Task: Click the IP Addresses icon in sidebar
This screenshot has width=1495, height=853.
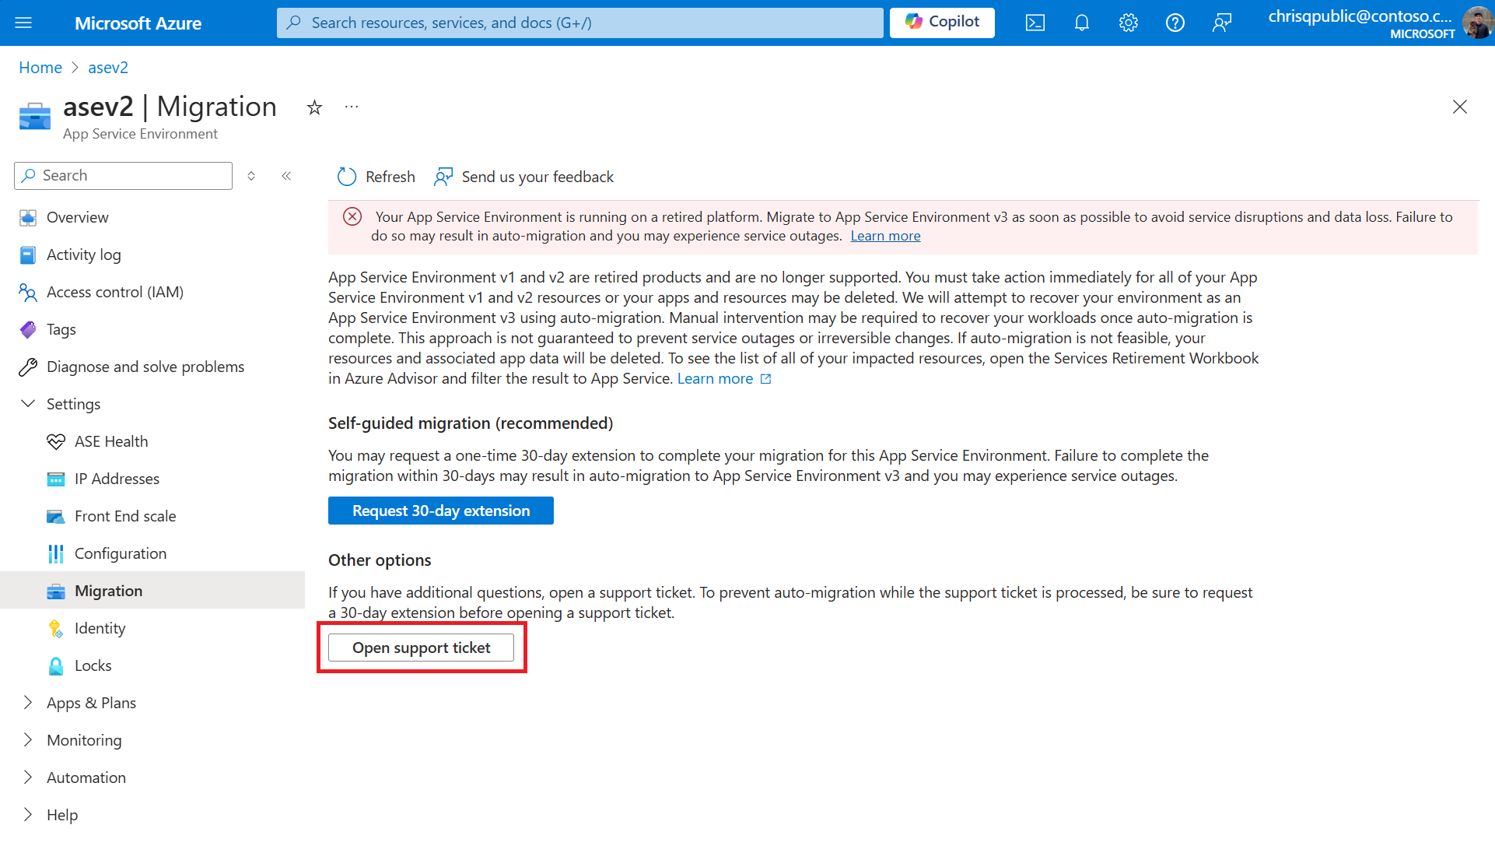Action: [57, 478]
